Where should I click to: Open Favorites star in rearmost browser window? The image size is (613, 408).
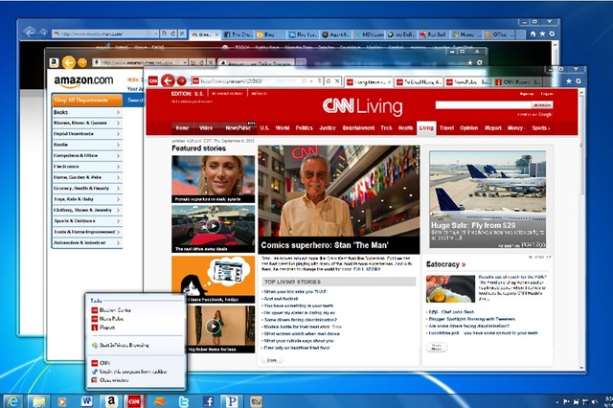(542, 34)
